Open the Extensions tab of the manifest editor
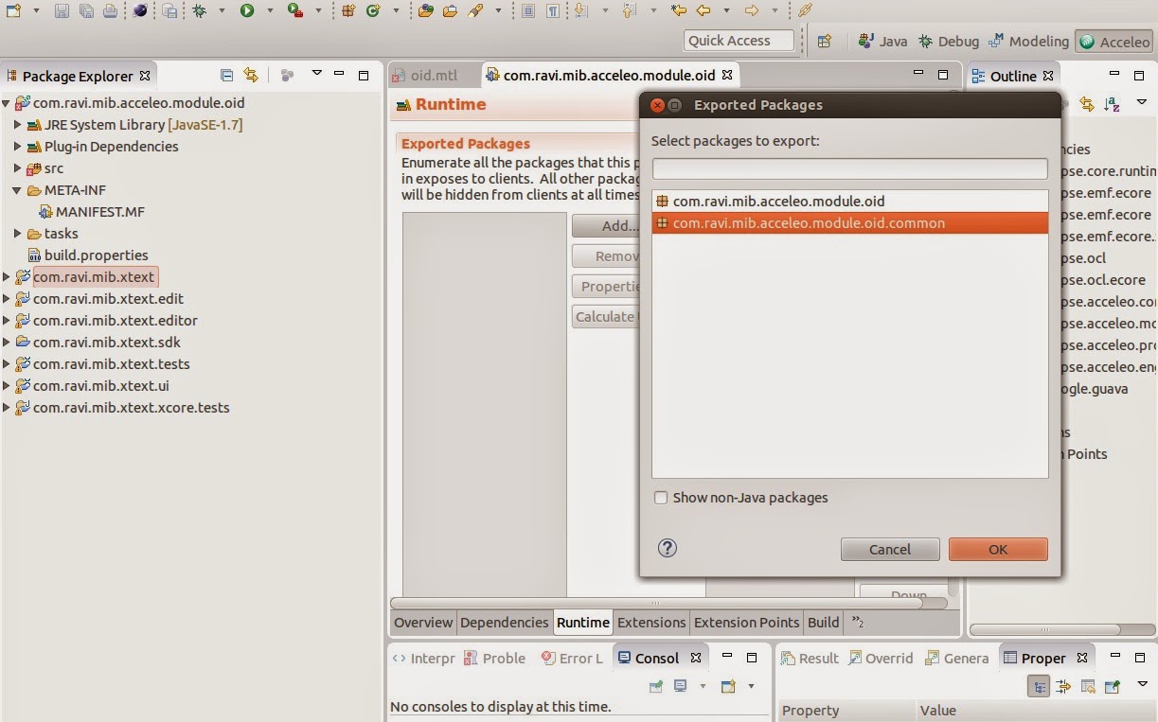Viewport: 1158px width, 722px height. 651,622
